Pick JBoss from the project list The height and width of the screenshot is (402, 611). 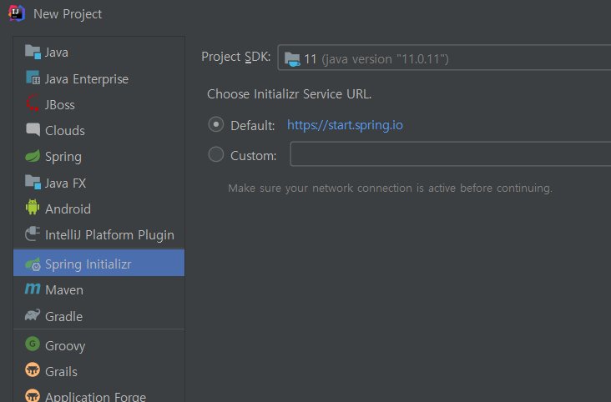(99, 104)
